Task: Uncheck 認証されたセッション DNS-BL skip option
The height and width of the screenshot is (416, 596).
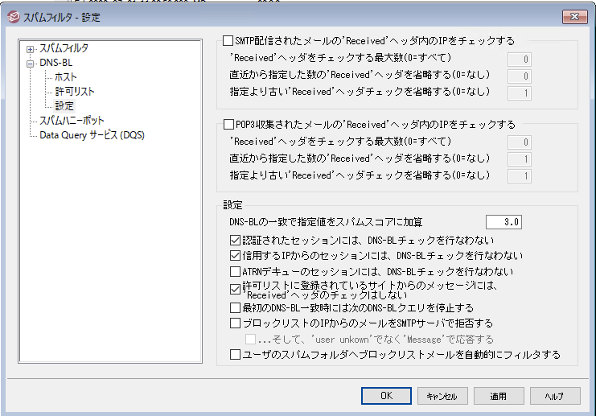Action: [235, 241]
